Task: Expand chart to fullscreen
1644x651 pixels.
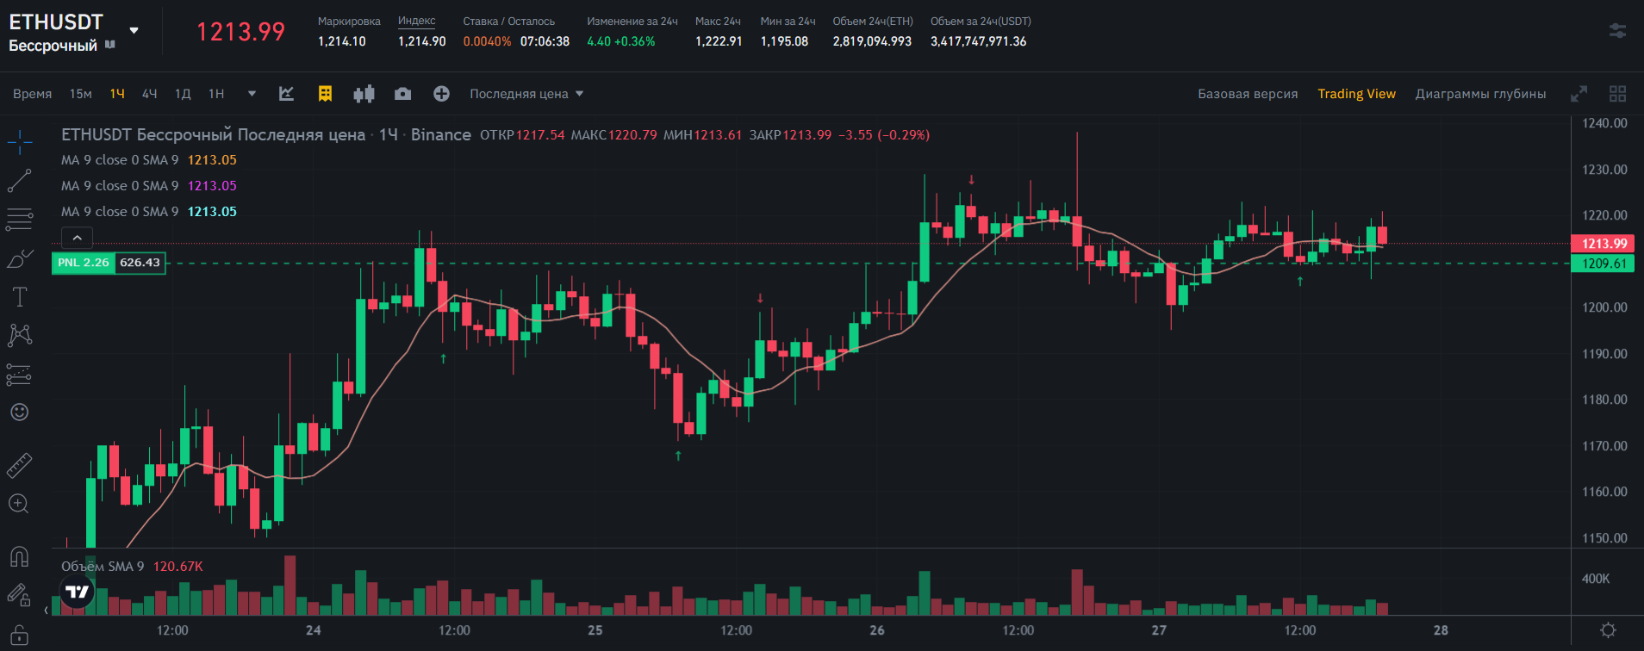Action: click(x=1579, y=94)
